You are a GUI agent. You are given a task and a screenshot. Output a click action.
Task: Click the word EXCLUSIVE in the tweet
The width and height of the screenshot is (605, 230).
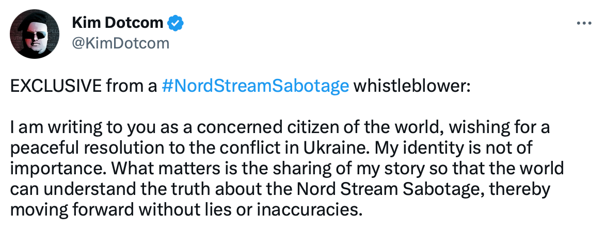pyautogui.click(x=56, y=86)
